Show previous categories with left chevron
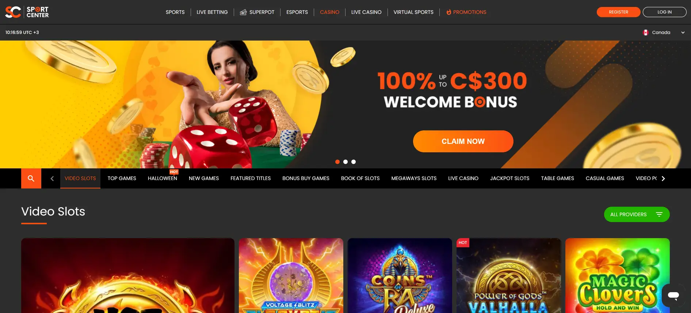Screen dimensions: 691x313 tap(52, 179)
